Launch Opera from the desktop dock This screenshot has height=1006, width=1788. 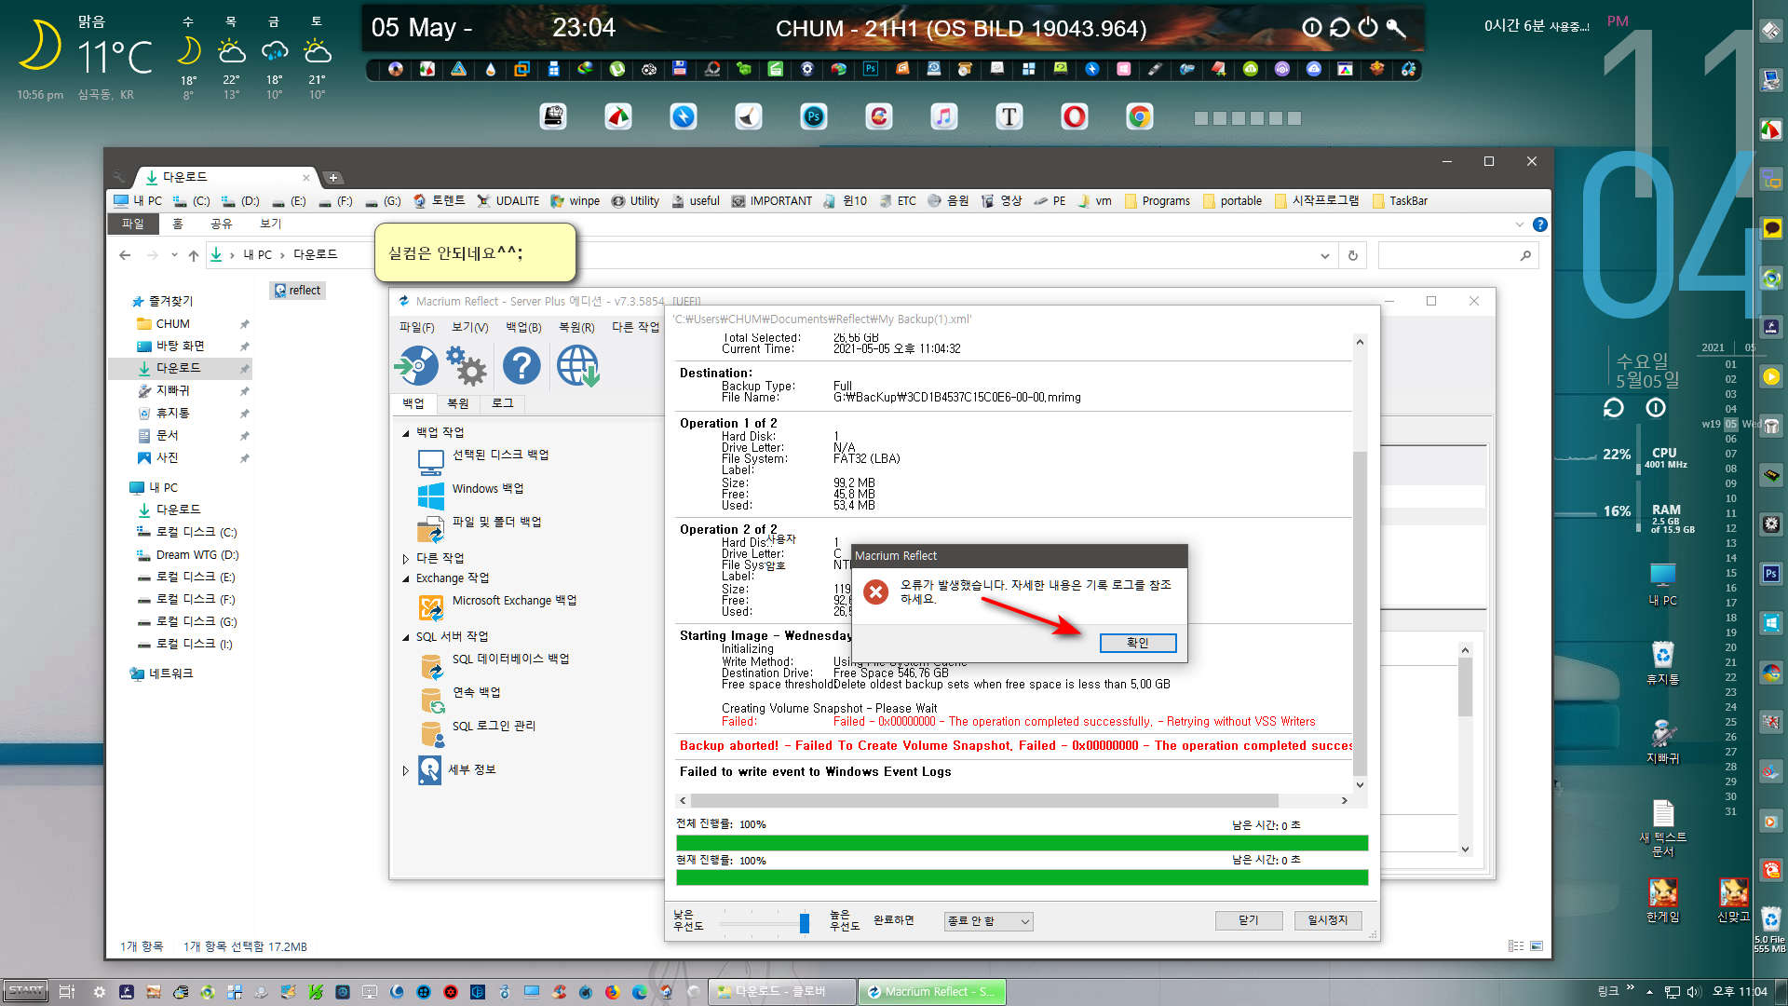point(1074,116)
